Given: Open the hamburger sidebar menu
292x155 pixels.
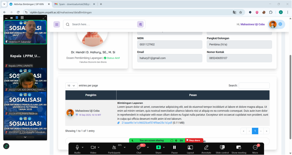Looking at the screenshot, I should (x=57, y=24).
